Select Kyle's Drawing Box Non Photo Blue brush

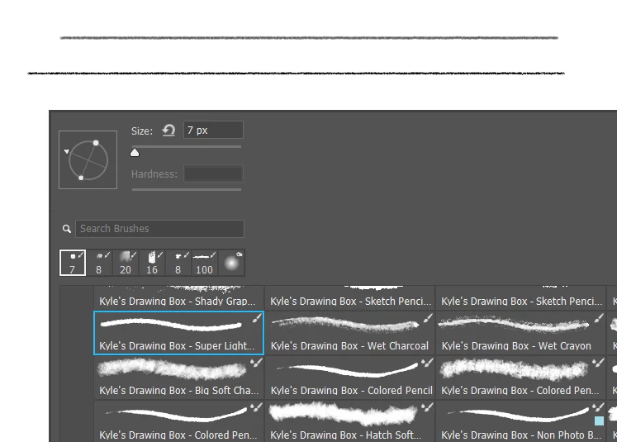(x=520, y=421)
